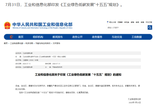Click the 手机端 mobile link
The height and width of the screenshot is (107, 158).
(126, 22)
